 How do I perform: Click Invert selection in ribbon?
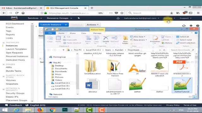pos(186,43)
